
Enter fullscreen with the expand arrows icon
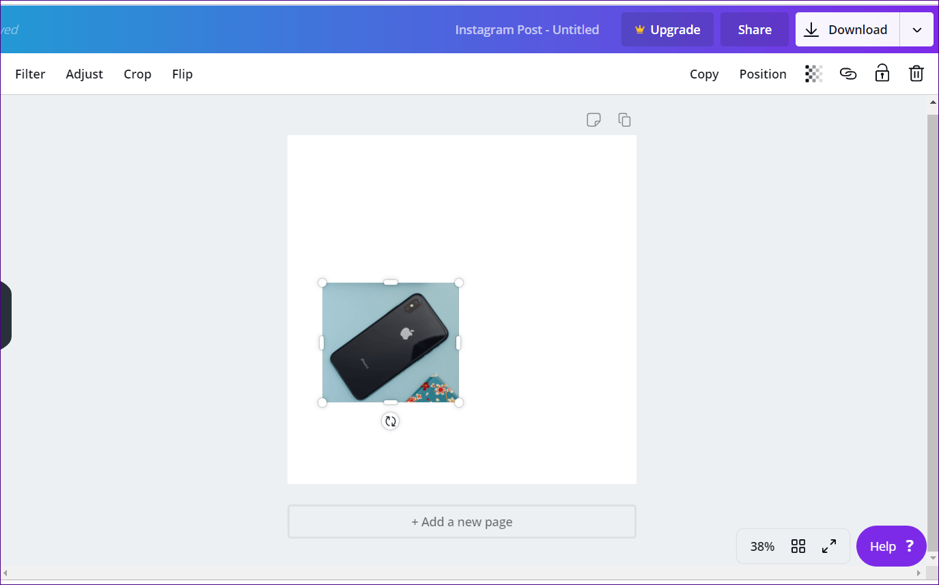point(829,546)
